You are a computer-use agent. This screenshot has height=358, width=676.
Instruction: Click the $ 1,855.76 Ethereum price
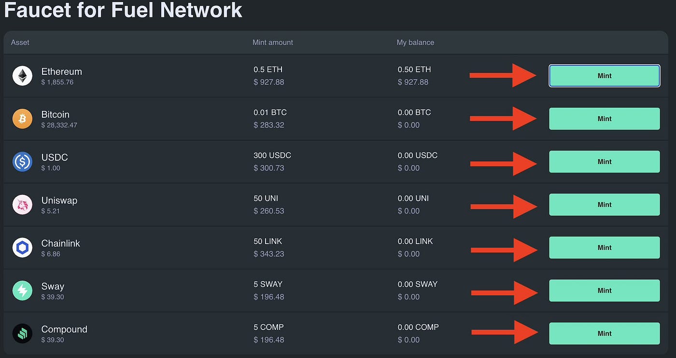(x=57, y=83)
